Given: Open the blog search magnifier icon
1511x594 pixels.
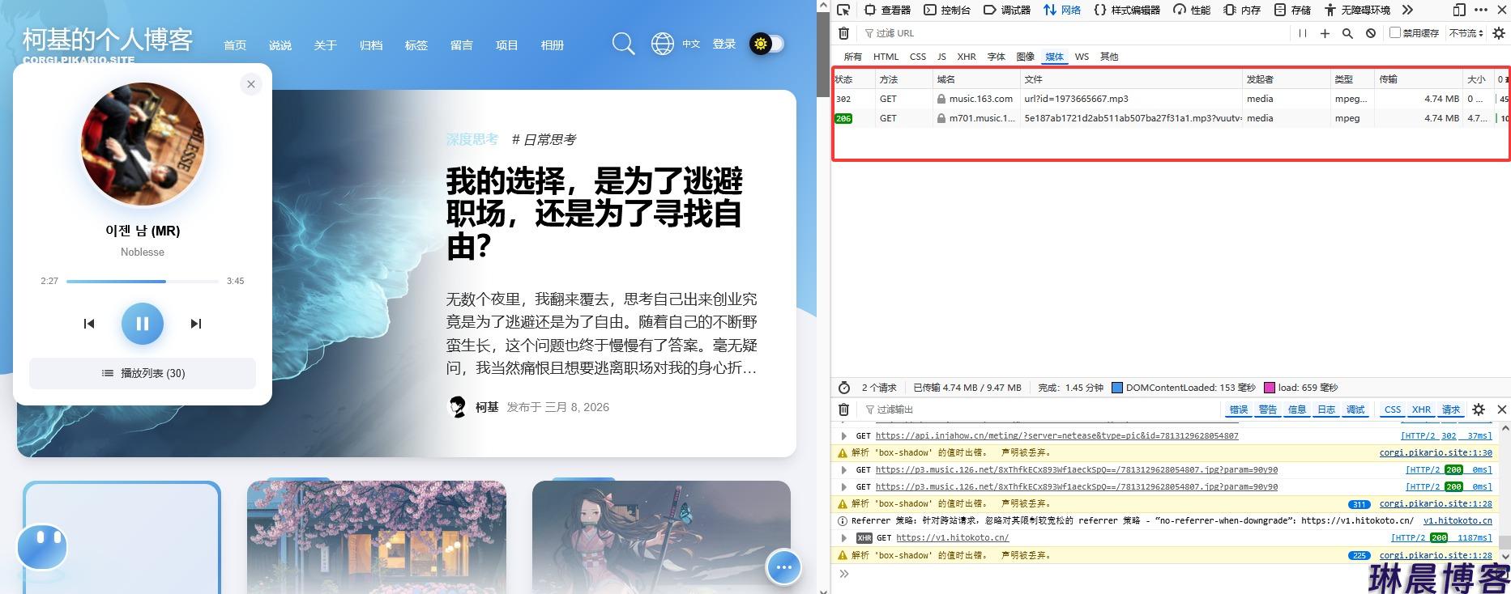Looking at the screenshot, I should coord(623,44).
